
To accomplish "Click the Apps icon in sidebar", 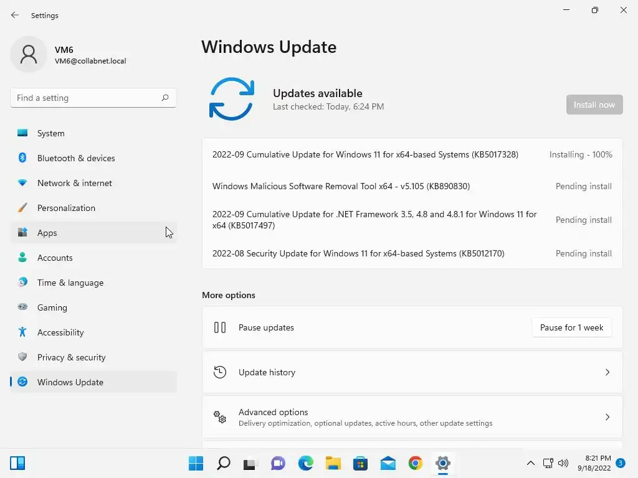I will (22, 233).
